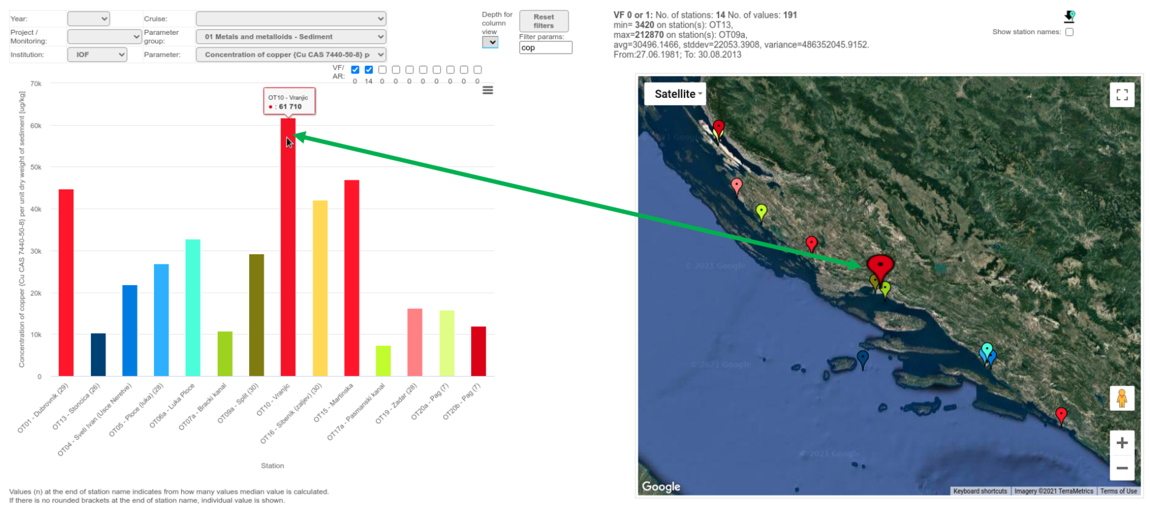Open the Terms of Use link
The image size is (1150, 509).
pyautogui.click(x=1118, y=491)
